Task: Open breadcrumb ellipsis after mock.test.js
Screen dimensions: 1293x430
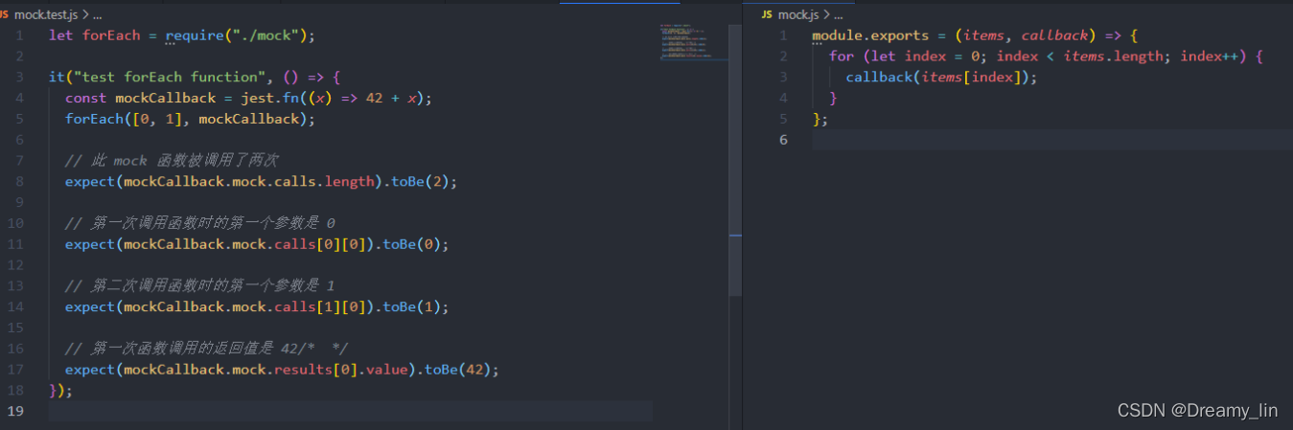Action: click(x=97, y=16)
